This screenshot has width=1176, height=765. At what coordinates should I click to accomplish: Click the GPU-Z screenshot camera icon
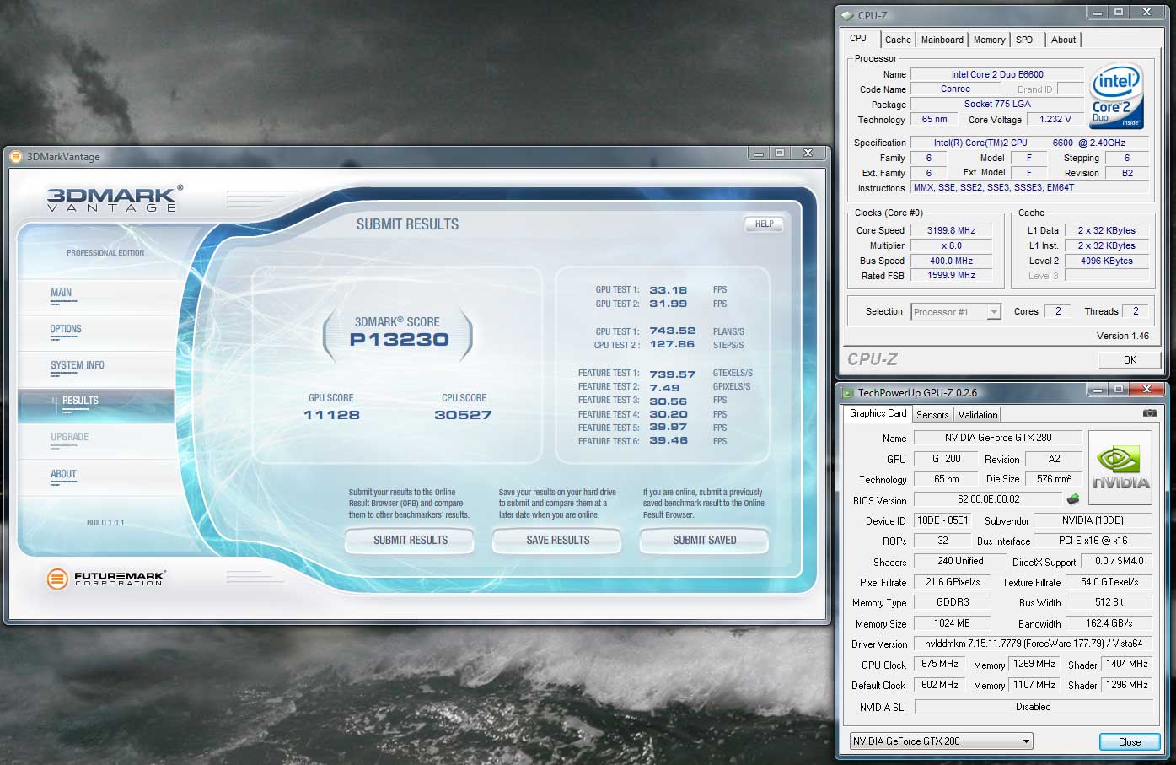pos(1149,413)
